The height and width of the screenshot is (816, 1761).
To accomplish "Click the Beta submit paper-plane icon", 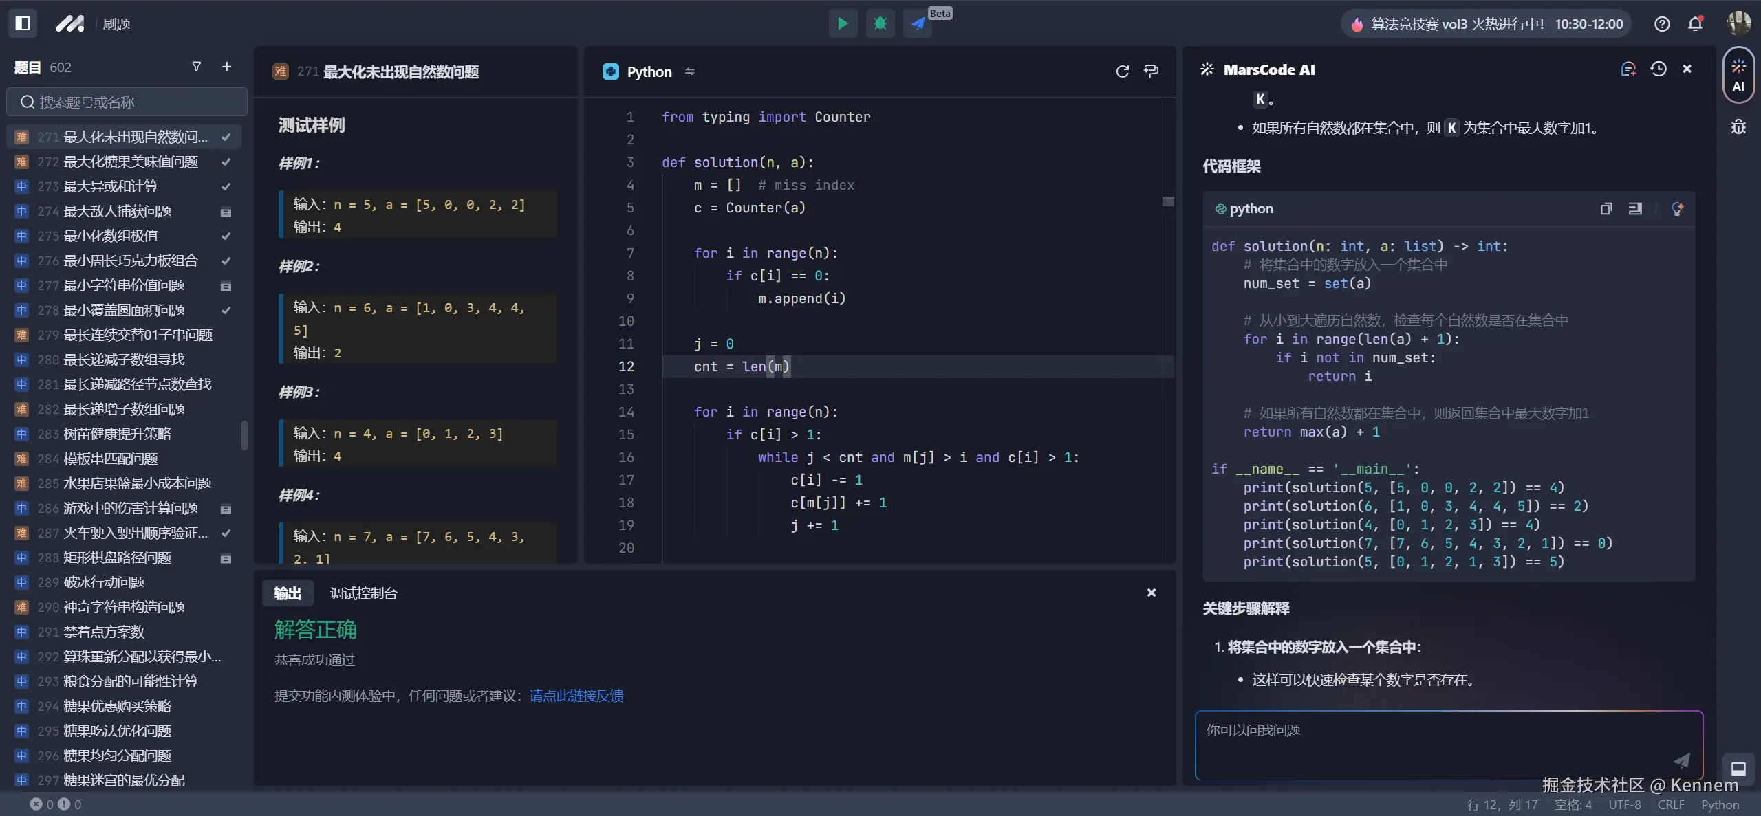I will tap(918, 24).
